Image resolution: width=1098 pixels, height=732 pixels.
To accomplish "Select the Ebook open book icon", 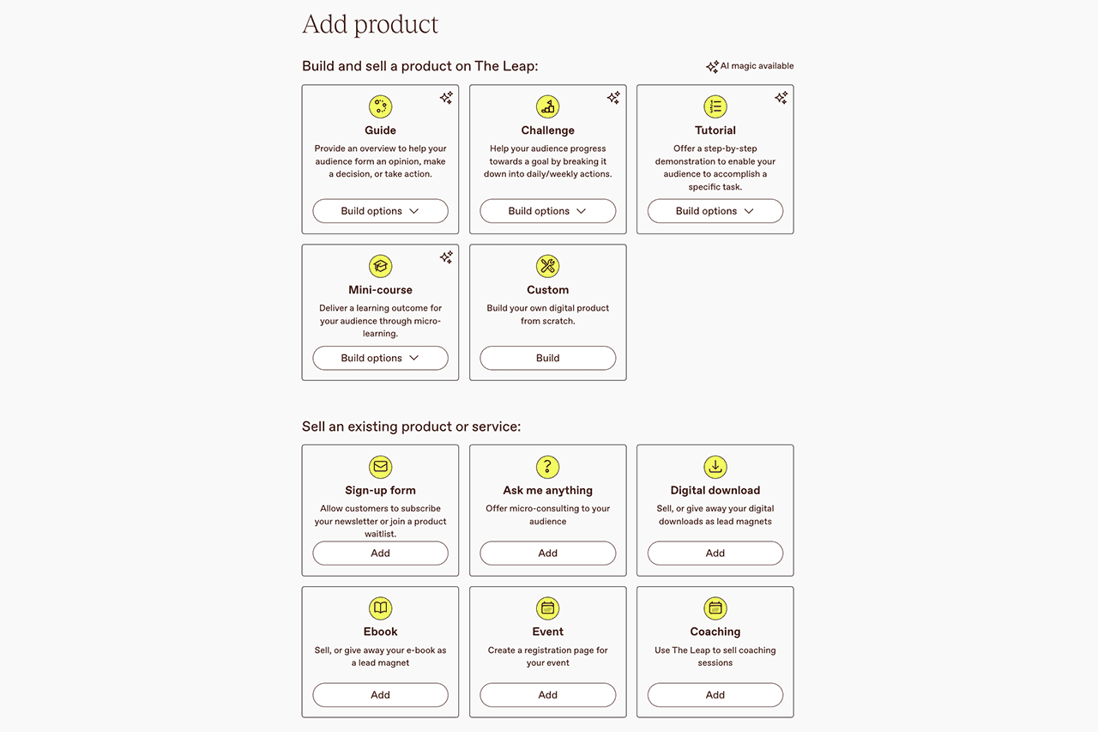I will tap(380, 608).
